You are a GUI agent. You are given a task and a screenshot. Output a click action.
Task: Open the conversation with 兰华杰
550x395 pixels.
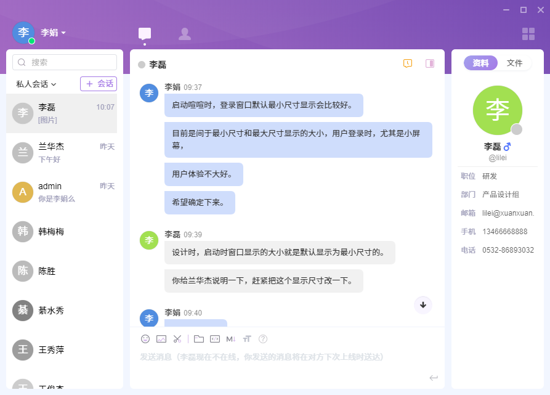pyautogui.click(x=62, y=153)
